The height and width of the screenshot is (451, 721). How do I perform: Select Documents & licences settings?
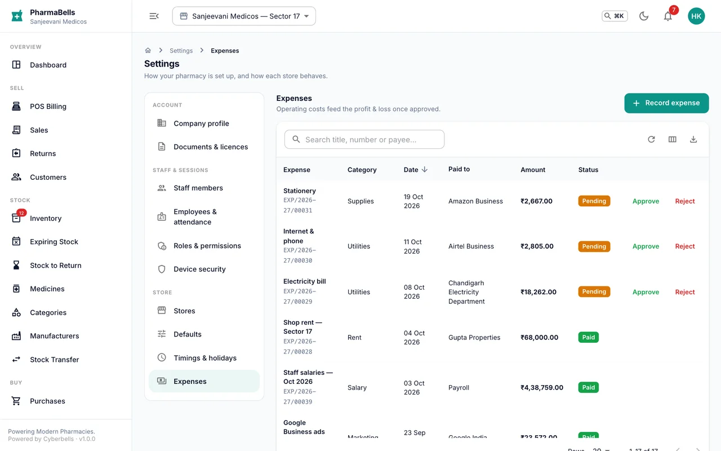[x=204, y=147]
